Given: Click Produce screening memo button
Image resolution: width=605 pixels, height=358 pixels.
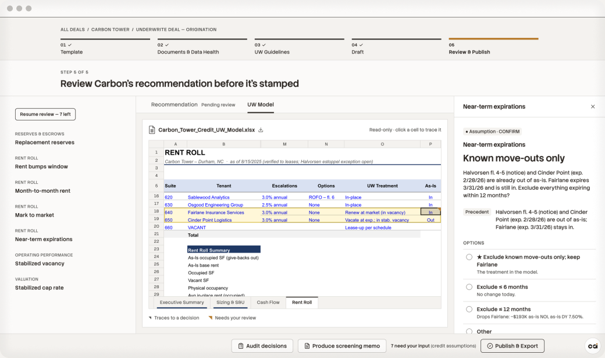Looking at the screenshot, I should click(342, 346).
